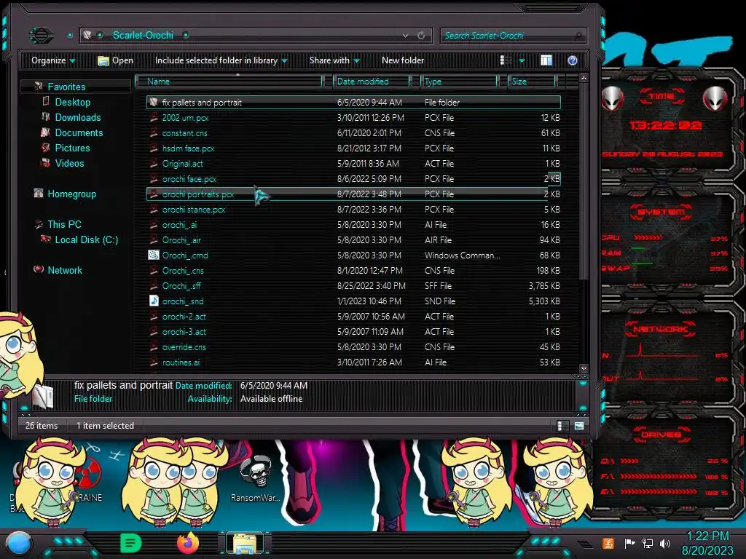The height and width of the screenshot is (559, 746).
Task: Select Network in the navigation pane
Action: pyautogui.click(x=65, y=270)
